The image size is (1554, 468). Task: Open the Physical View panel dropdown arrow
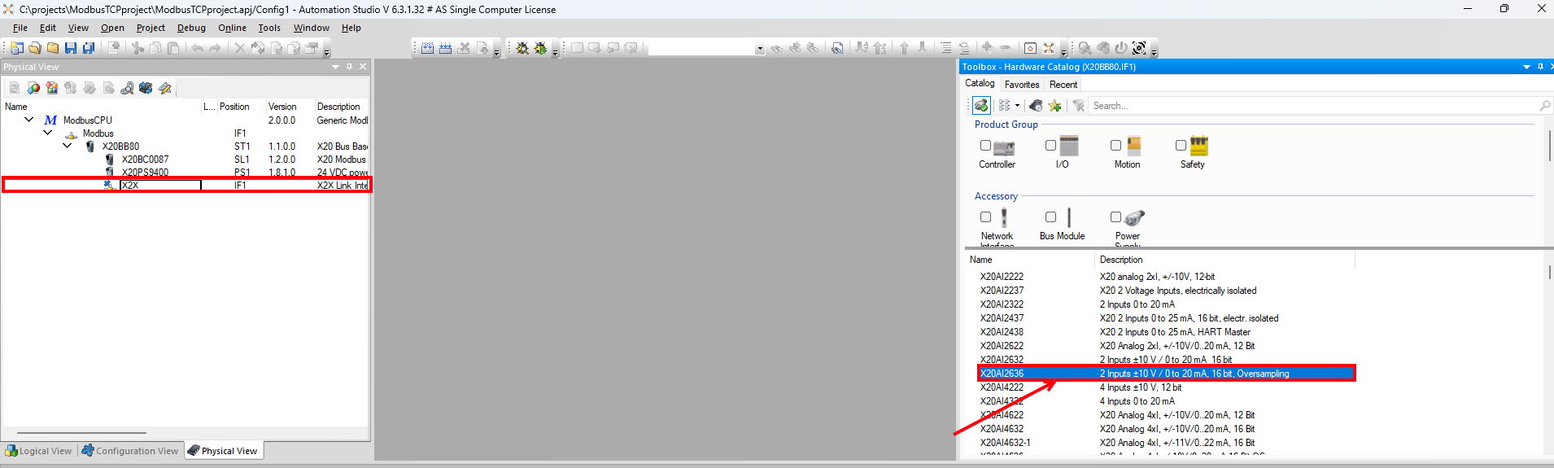335,67
